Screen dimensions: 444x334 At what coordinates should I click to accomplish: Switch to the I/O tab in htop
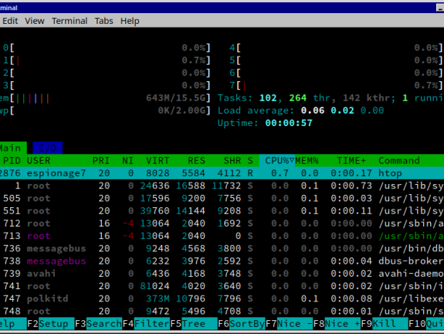pyautogui.click(x=47, y=148)
